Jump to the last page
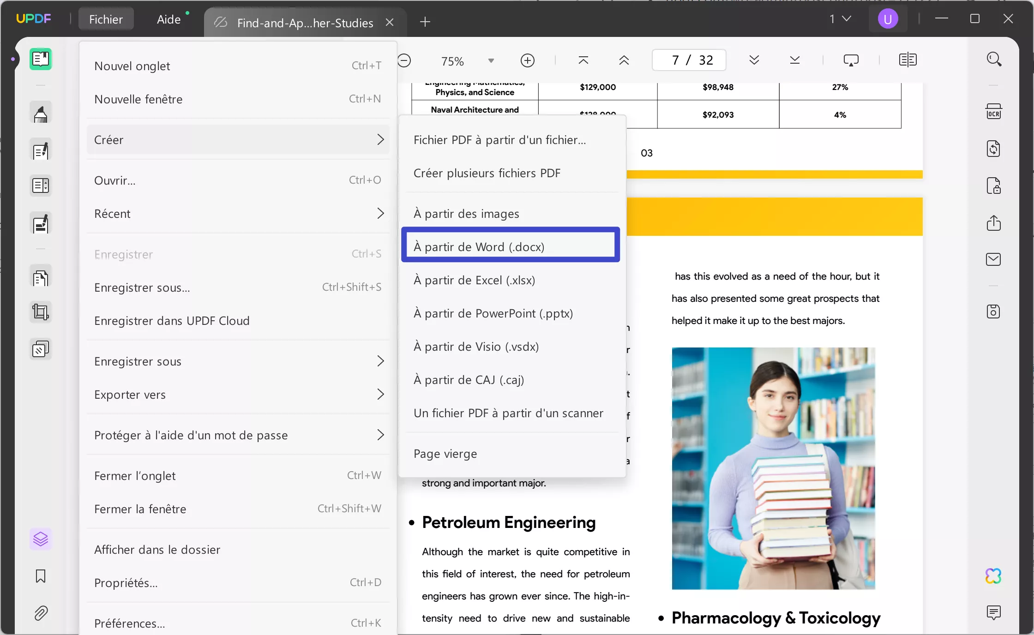The width and height of the screenshot is (1034, 635). [795, 60]
